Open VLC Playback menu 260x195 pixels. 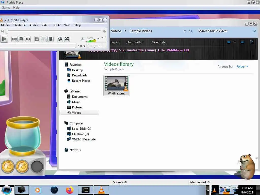pos(19,25)
